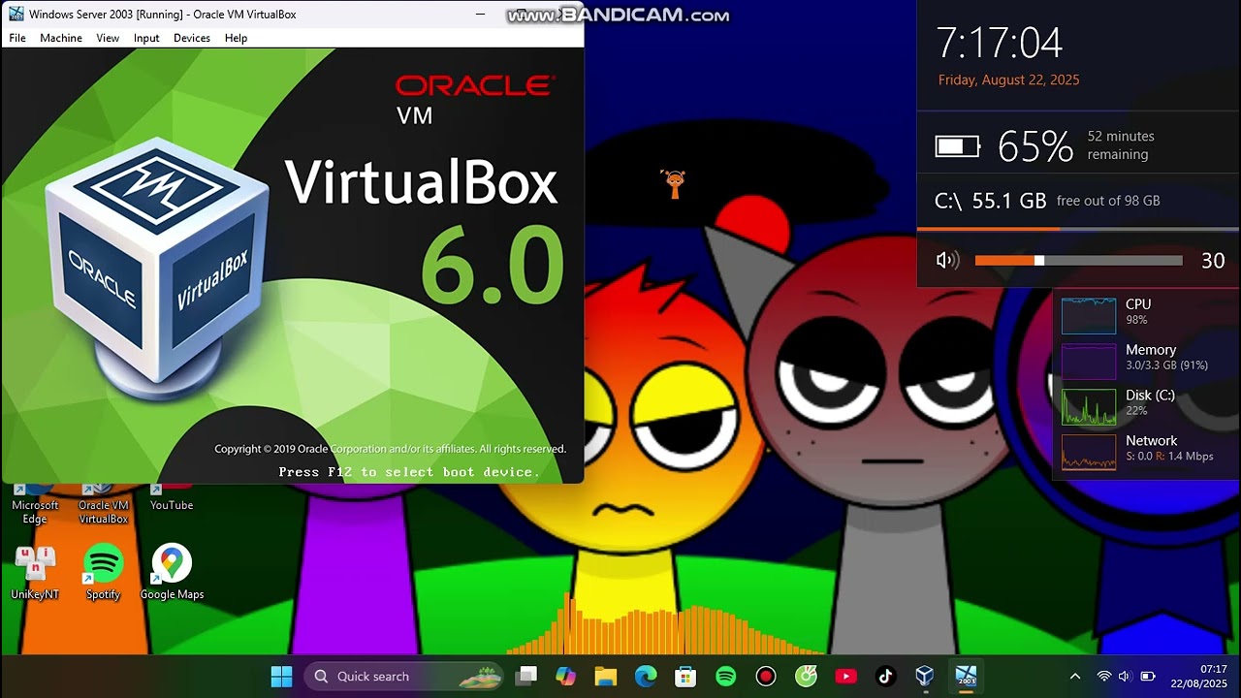Click the battery tray icon on taskbar
1241x698 pixels.
[1148, 677]
